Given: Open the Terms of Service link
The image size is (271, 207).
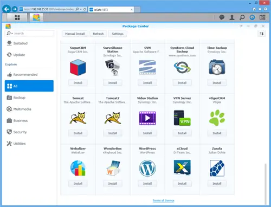Looking at the screenshot, I should click(163, 200).
